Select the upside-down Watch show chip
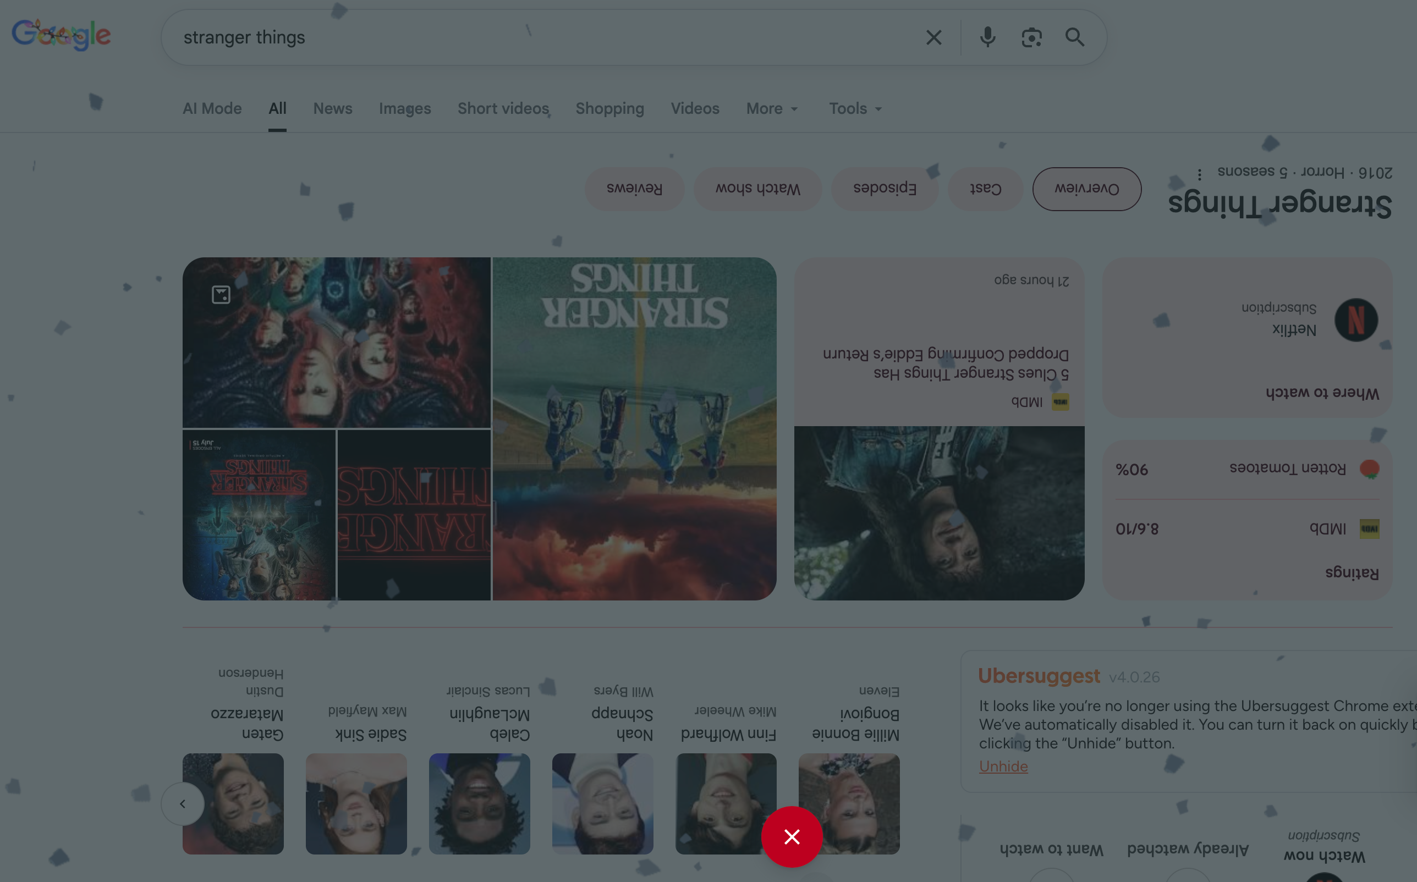 pyautogui.click(x=757, y=189)
